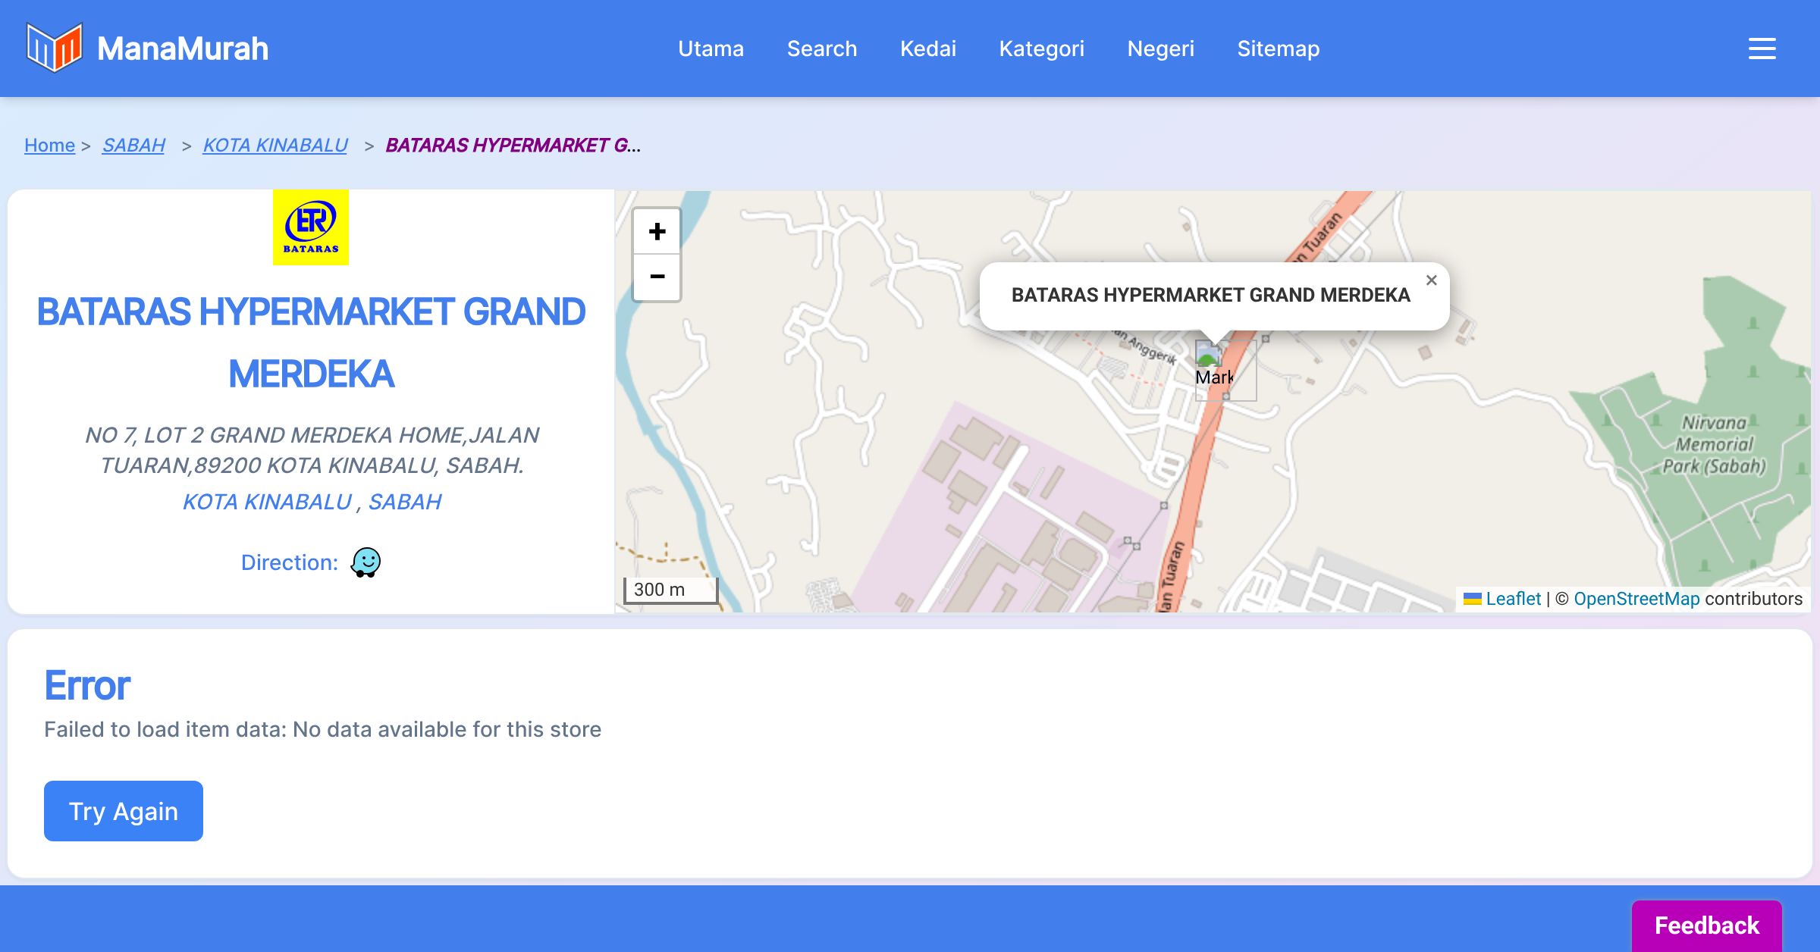Zoom in on the map
Screen dimensions: 1820x952
657,231
